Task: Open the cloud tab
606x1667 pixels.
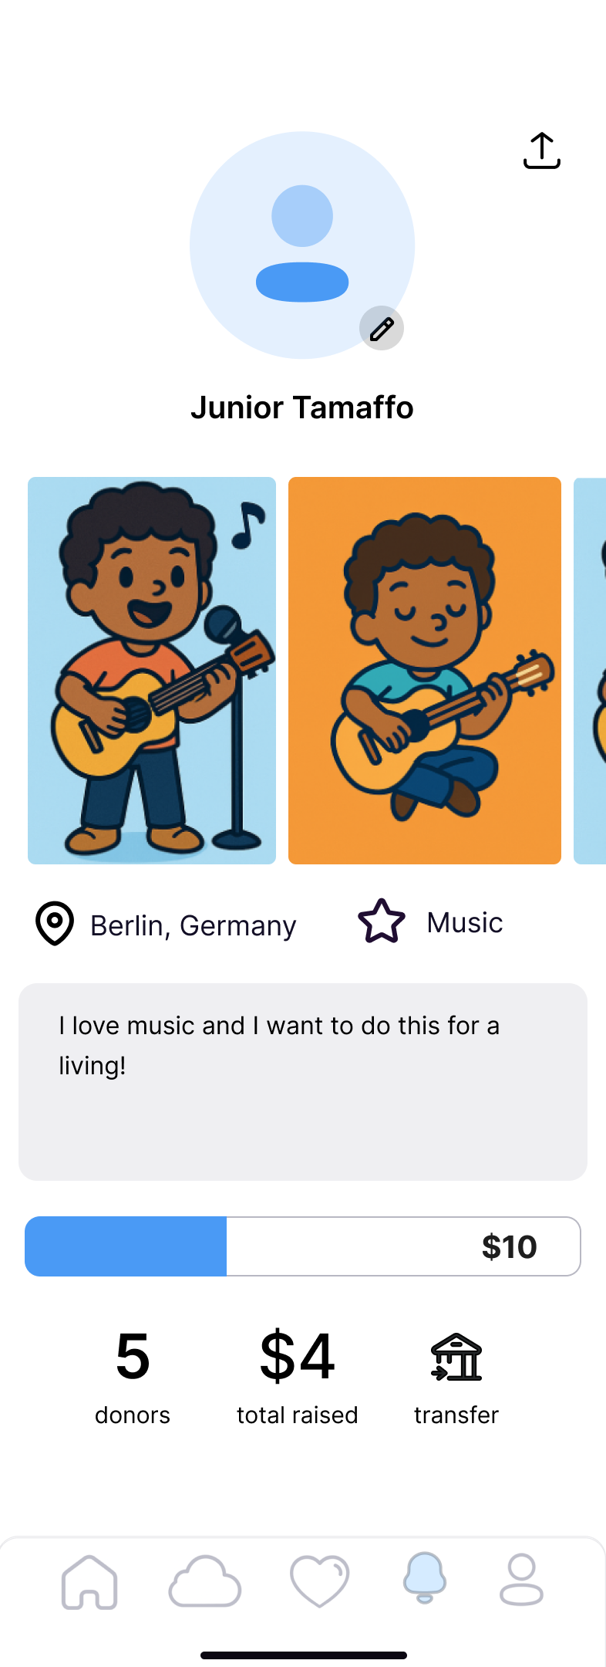Action: coord(204,1582)
